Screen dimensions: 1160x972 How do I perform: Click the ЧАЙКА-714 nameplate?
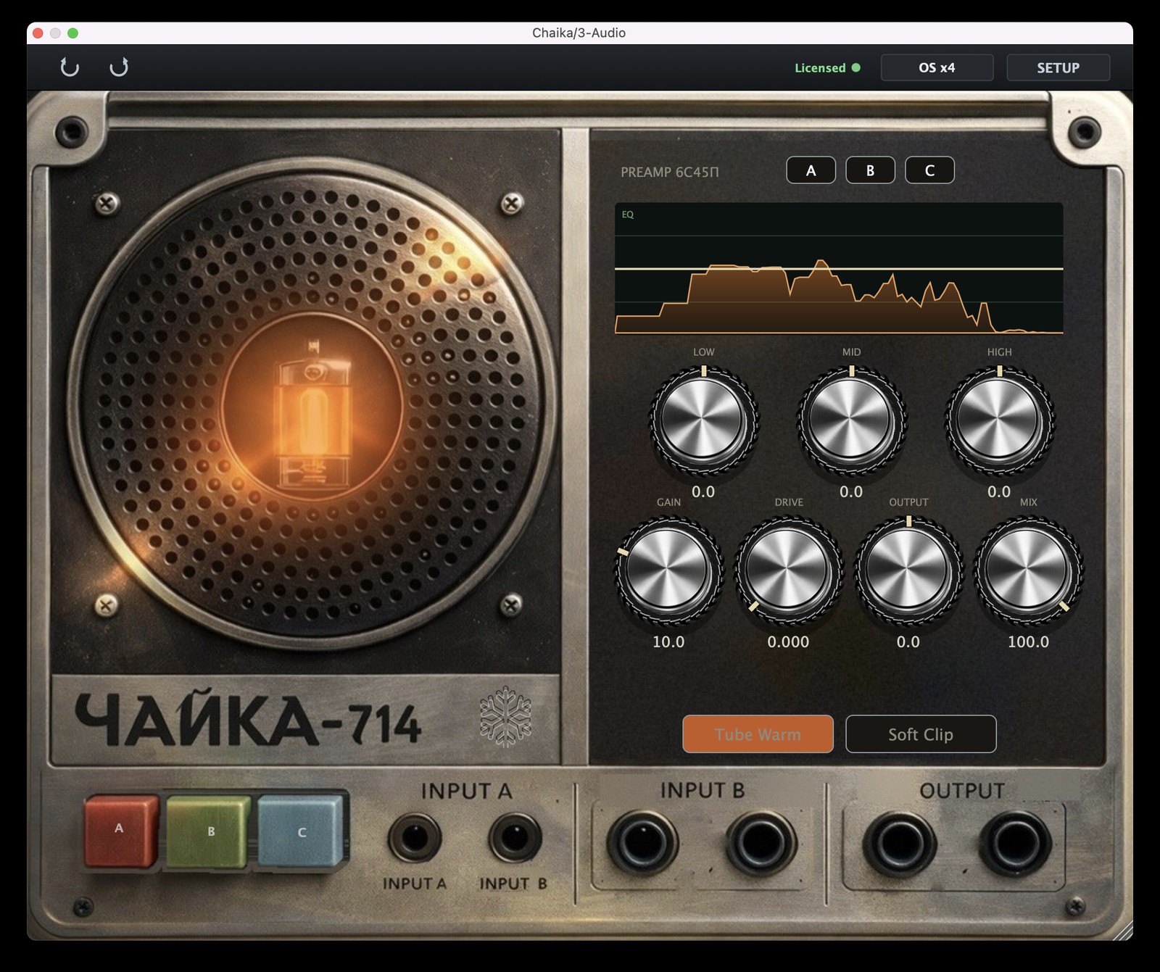click(x=248, y=720)
